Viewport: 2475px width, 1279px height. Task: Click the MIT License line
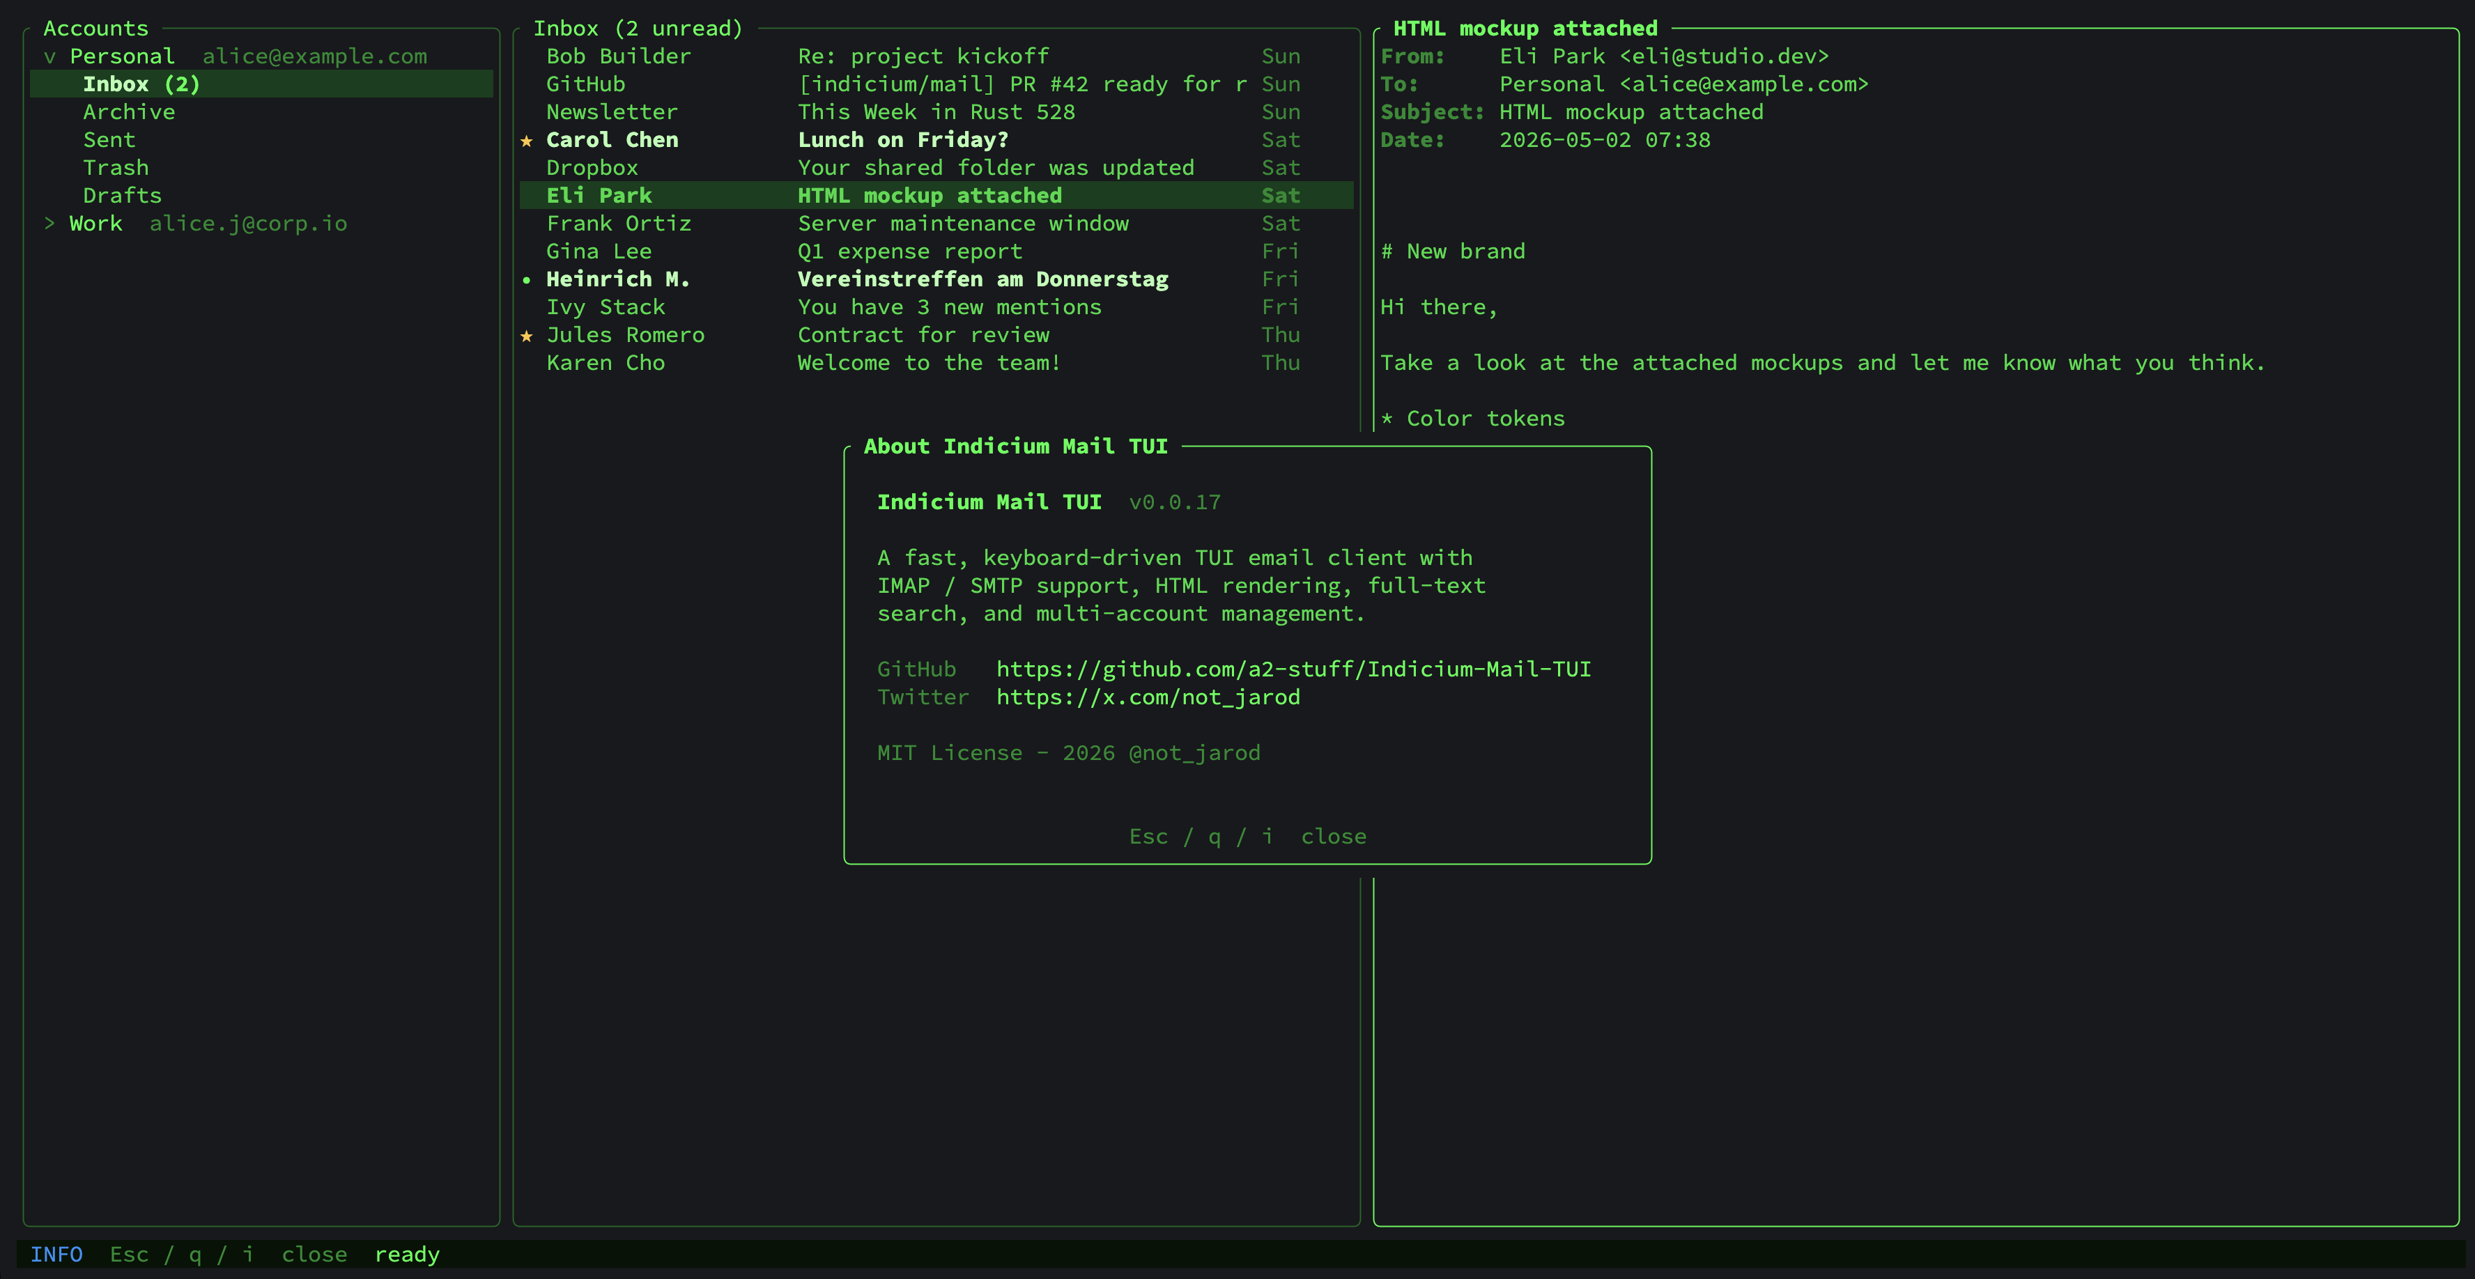click(x=1068, y=753)
